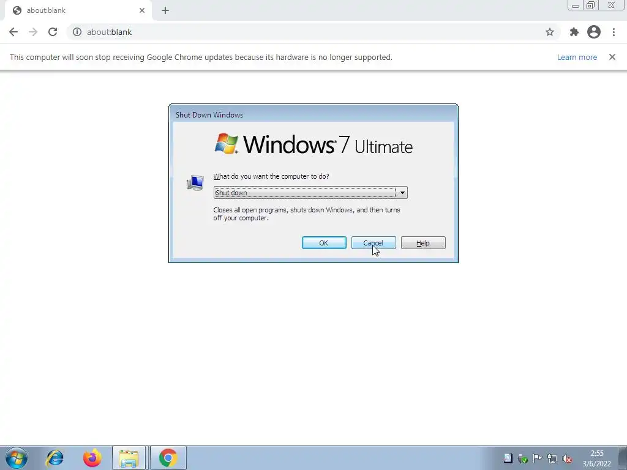This screenshot has height=470, width=627.
Task: Open Chrome's three-dot menu
Action: (x=614, y=32)
